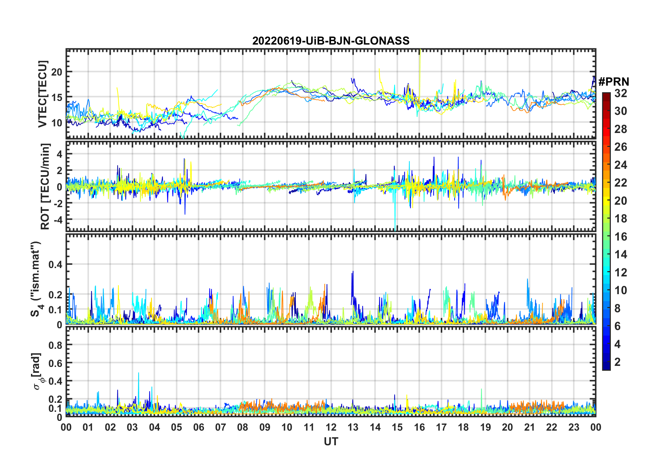This screenshot has height=463, width=662.
Task: Select the 12 tick on the UT axis
Action: [331, 427]
